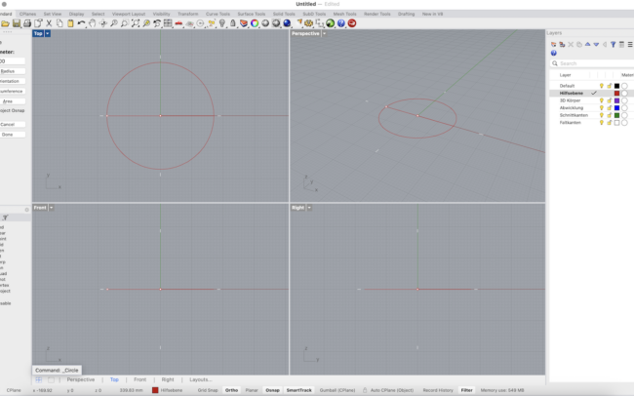
Task: Open Help with the blue question mark icon
Action: (341, 23)
